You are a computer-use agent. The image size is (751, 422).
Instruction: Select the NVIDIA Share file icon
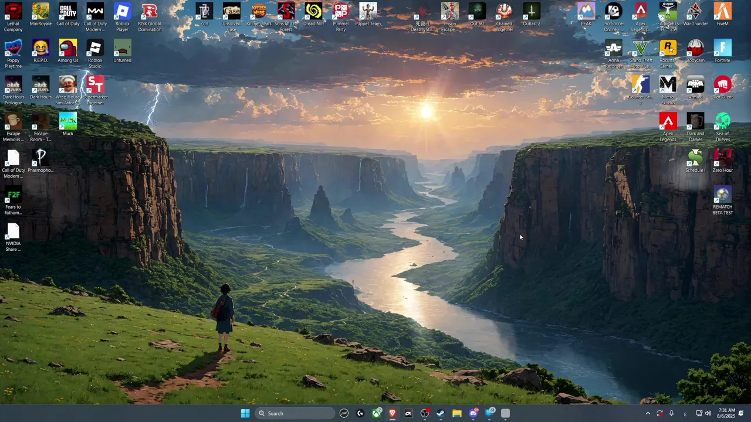pyautogui.click(x=13, y=237)
